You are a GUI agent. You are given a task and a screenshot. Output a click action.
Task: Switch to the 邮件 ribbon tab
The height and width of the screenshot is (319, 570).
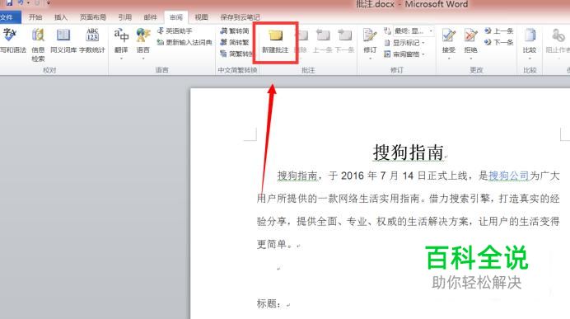150,17
